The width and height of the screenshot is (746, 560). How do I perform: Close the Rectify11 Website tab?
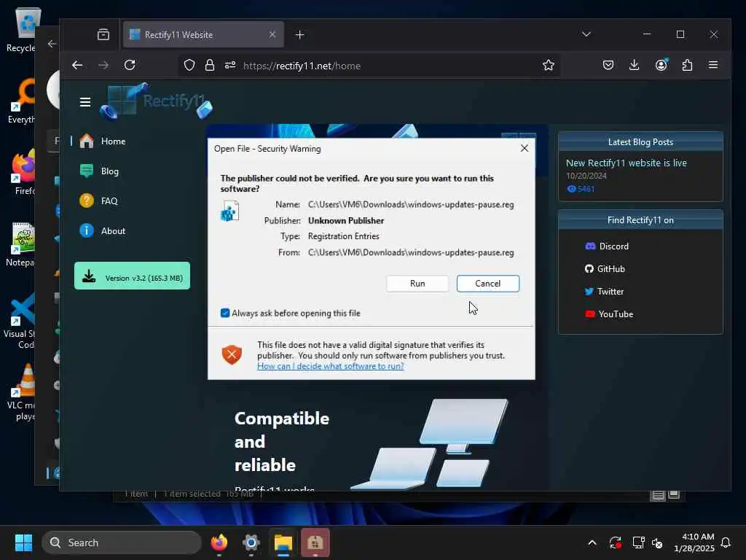pyautogui.click(x=272, y=35)
